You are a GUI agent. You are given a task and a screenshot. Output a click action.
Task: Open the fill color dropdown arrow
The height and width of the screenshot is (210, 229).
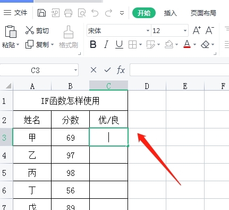(176, 44)
